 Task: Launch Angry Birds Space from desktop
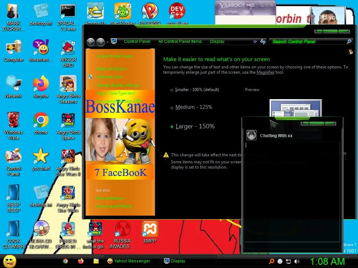(x=68, y=126)
